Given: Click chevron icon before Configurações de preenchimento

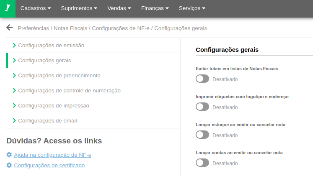Looking at the screenshot, I should 14,75.
